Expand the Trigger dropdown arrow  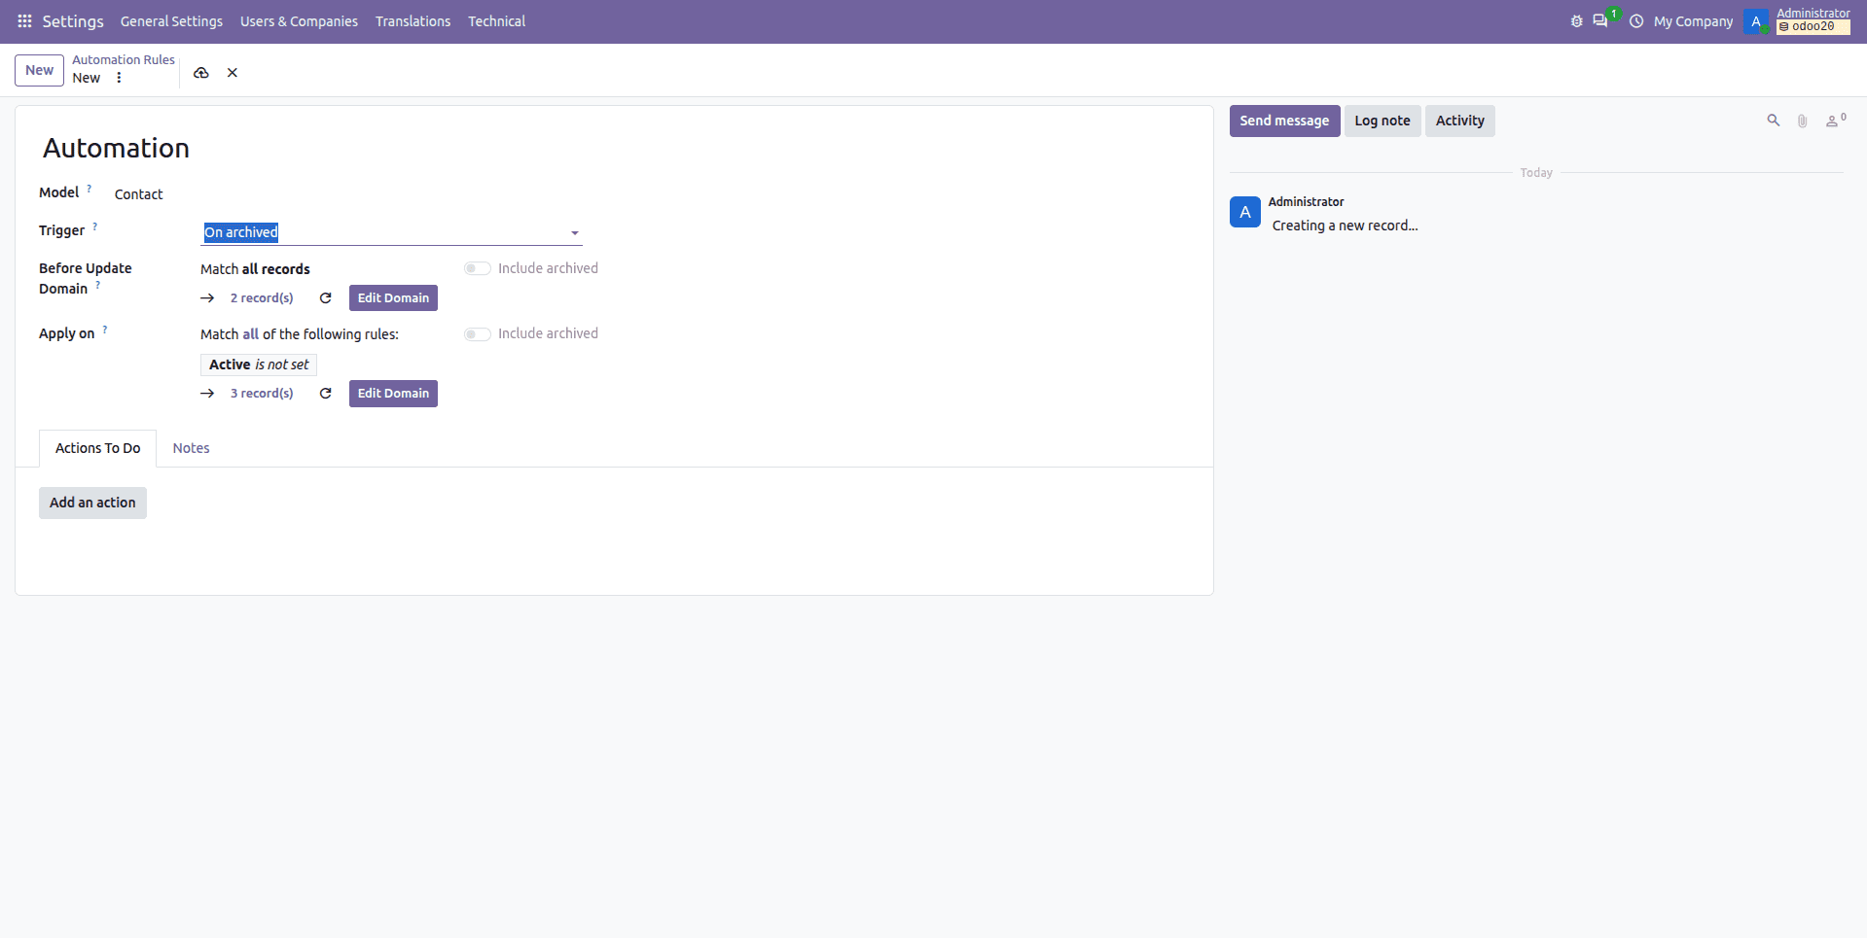click(575, 233)
